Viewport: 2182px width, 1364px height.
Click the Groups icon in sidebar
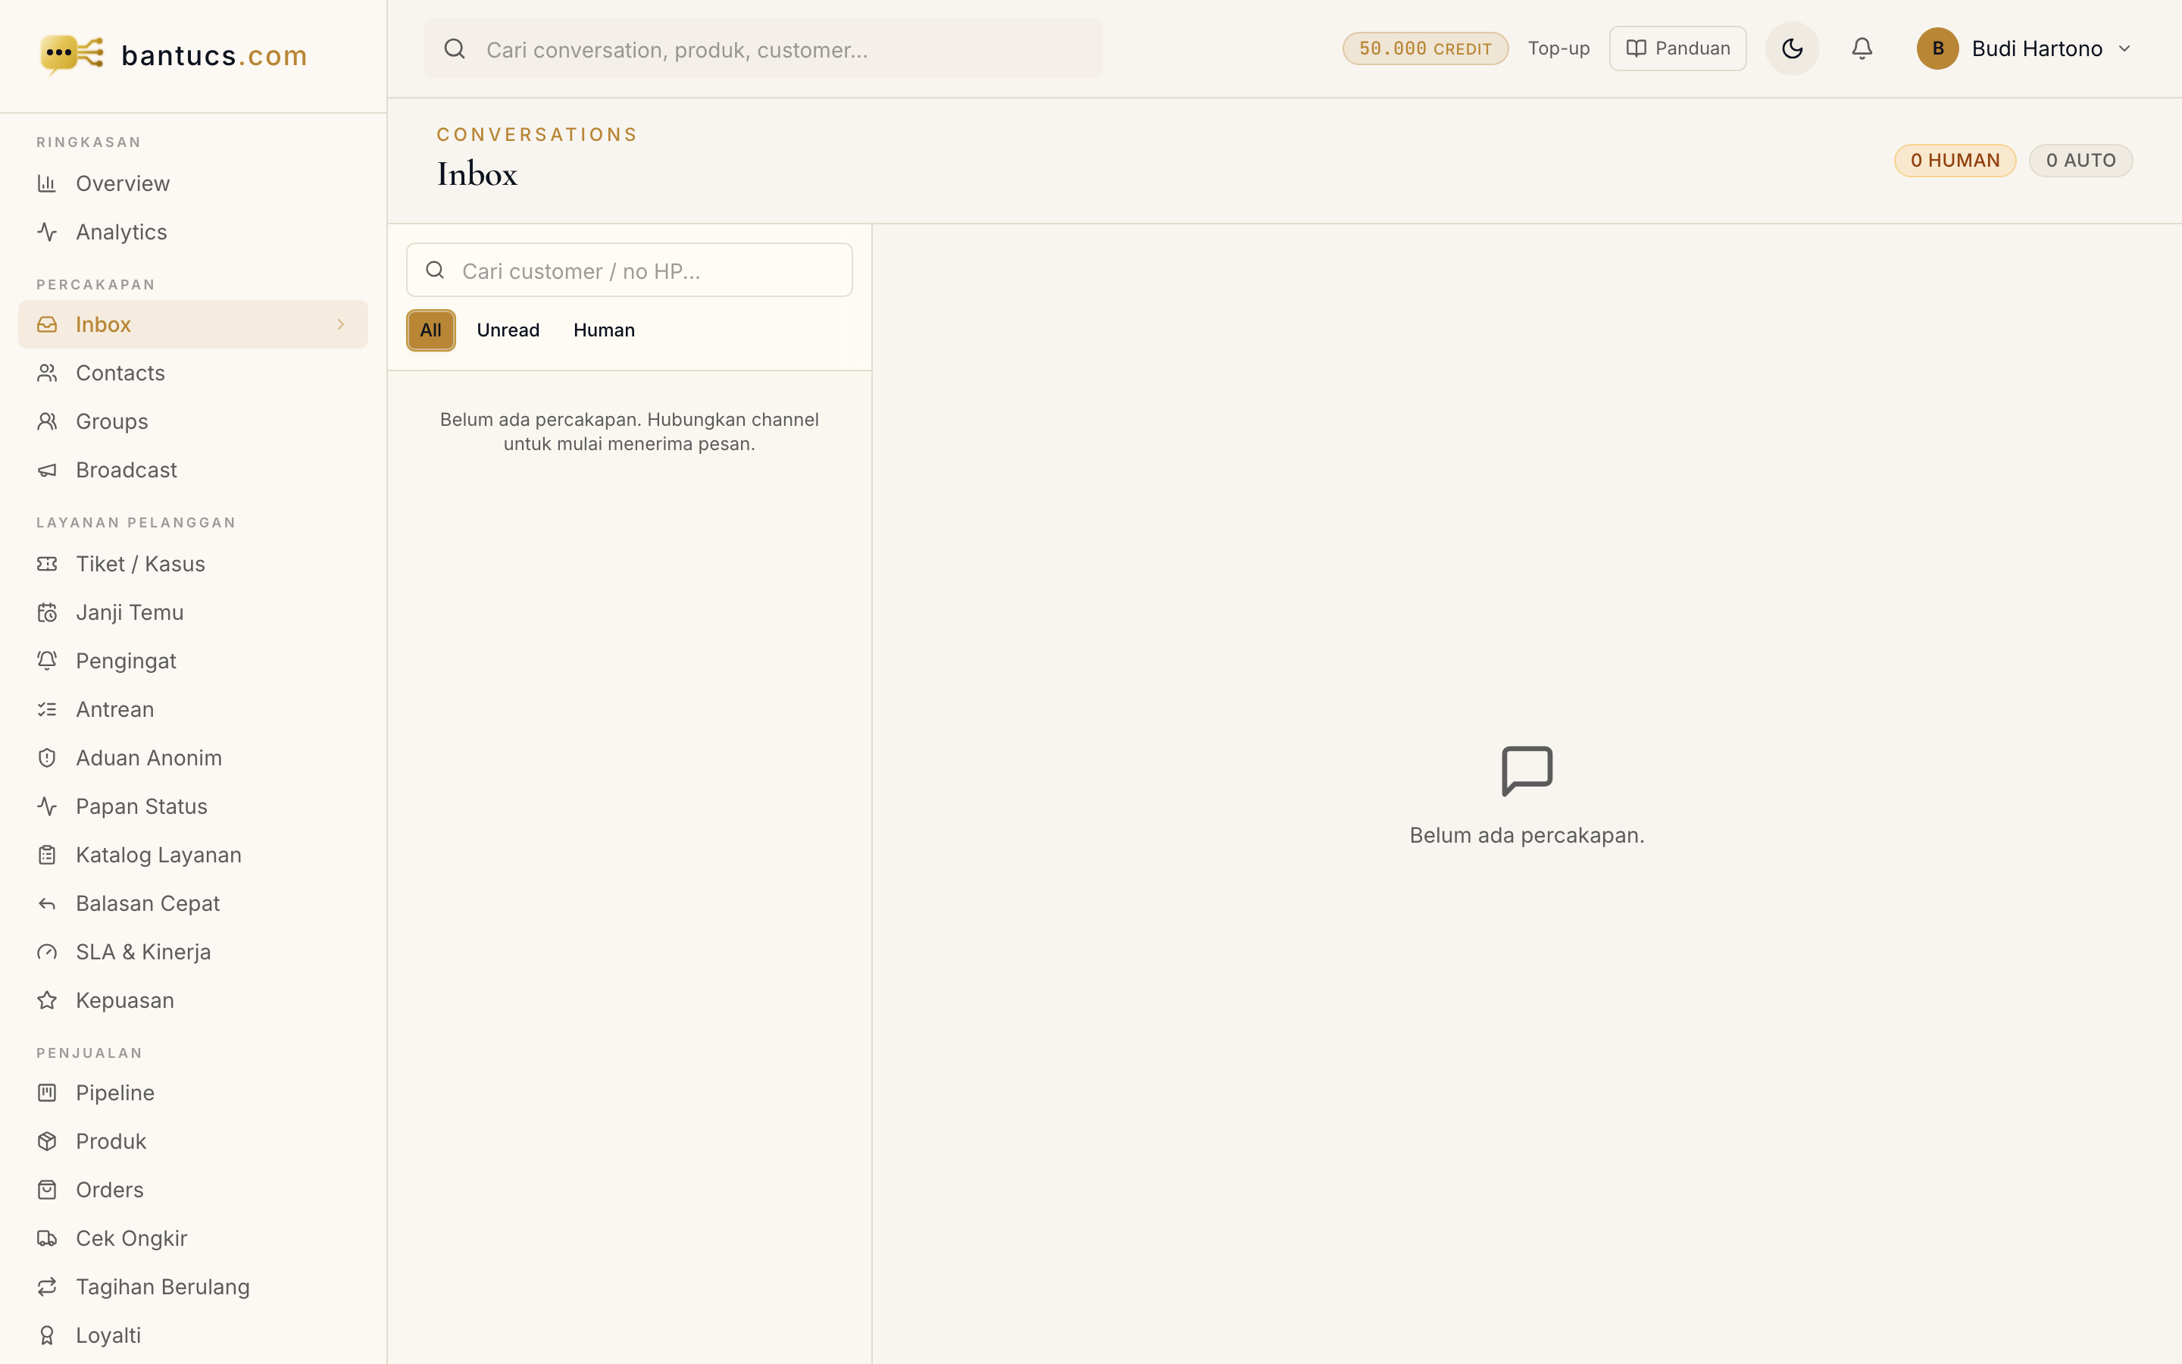[x=47, y=421]
